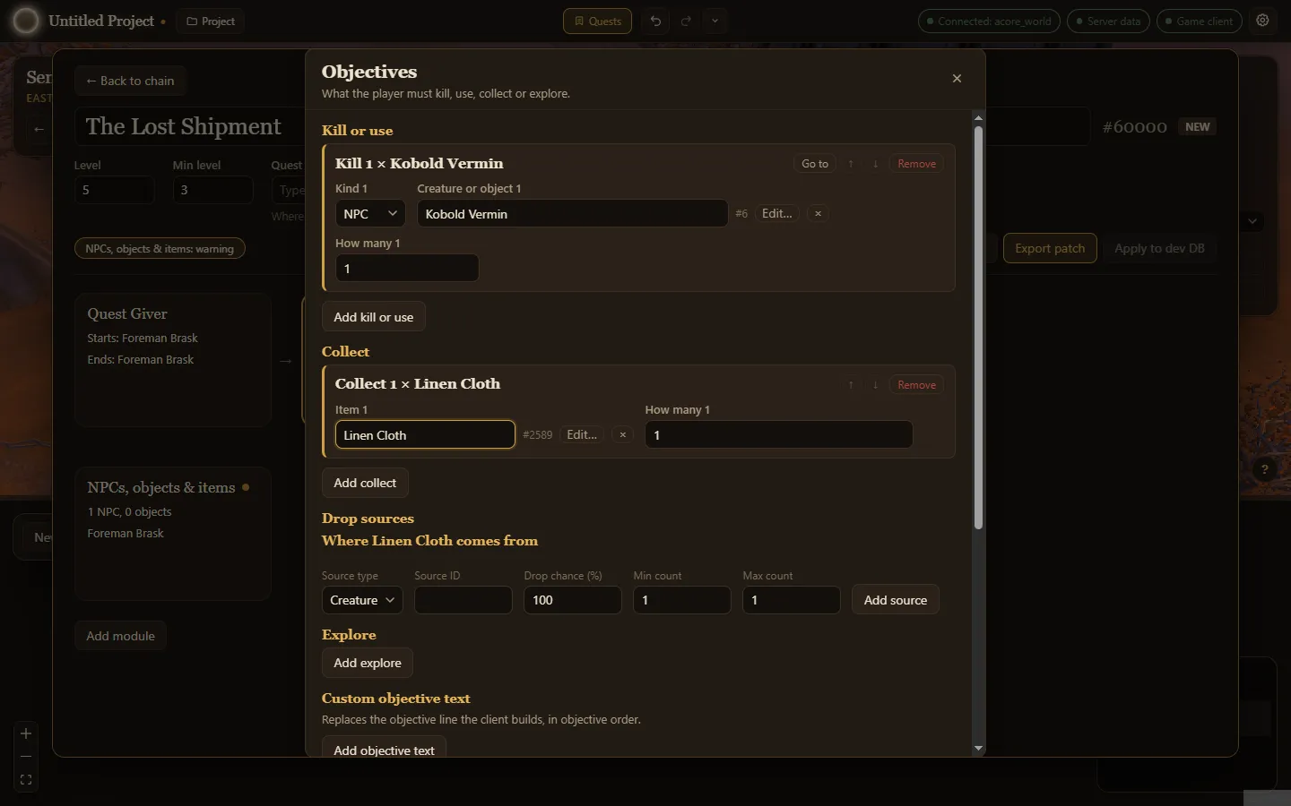1291x806 pixels.
Task: Add a kill or use objective
Action: coord(374,317)
